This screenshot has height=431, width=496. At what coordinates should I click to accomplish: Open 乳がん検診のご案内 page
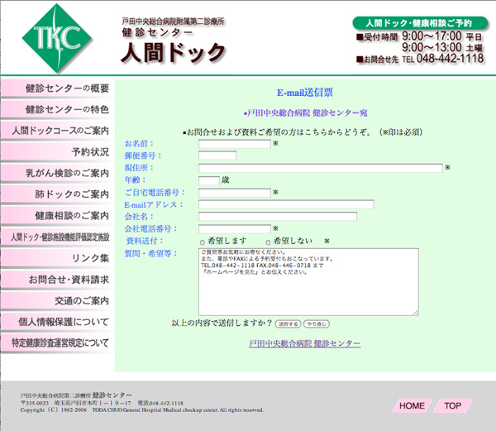tap(57, 173)
